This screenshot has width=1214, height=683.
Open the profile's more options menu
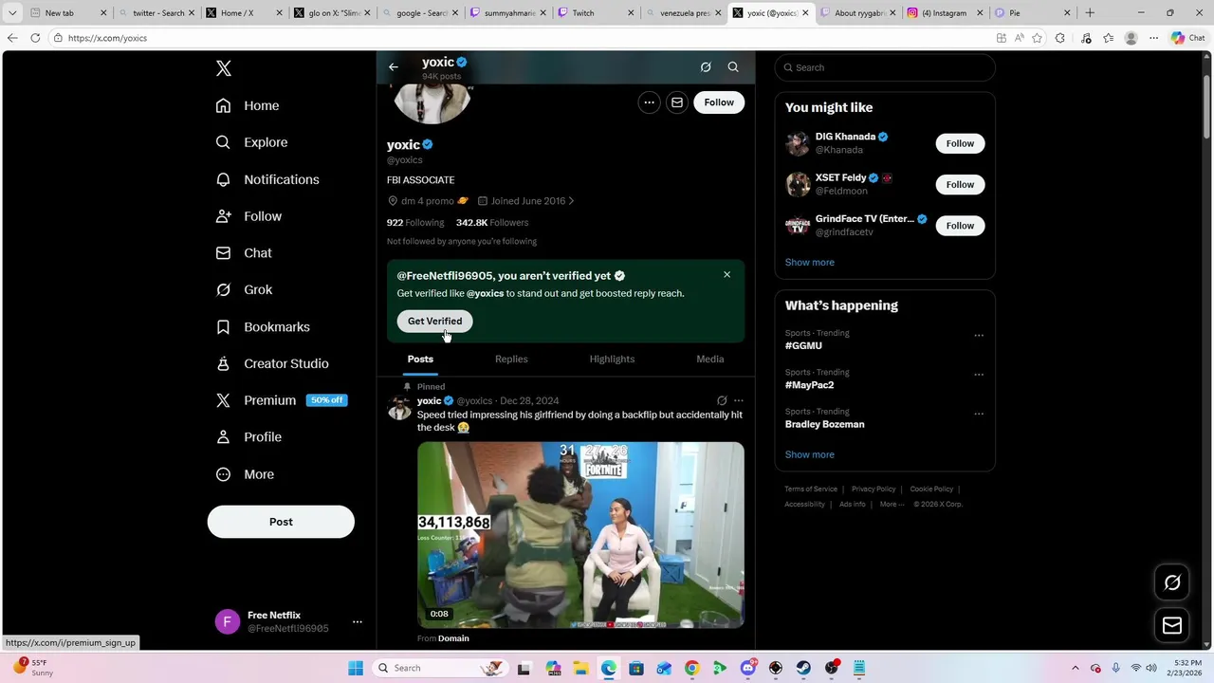click(649, 102)
